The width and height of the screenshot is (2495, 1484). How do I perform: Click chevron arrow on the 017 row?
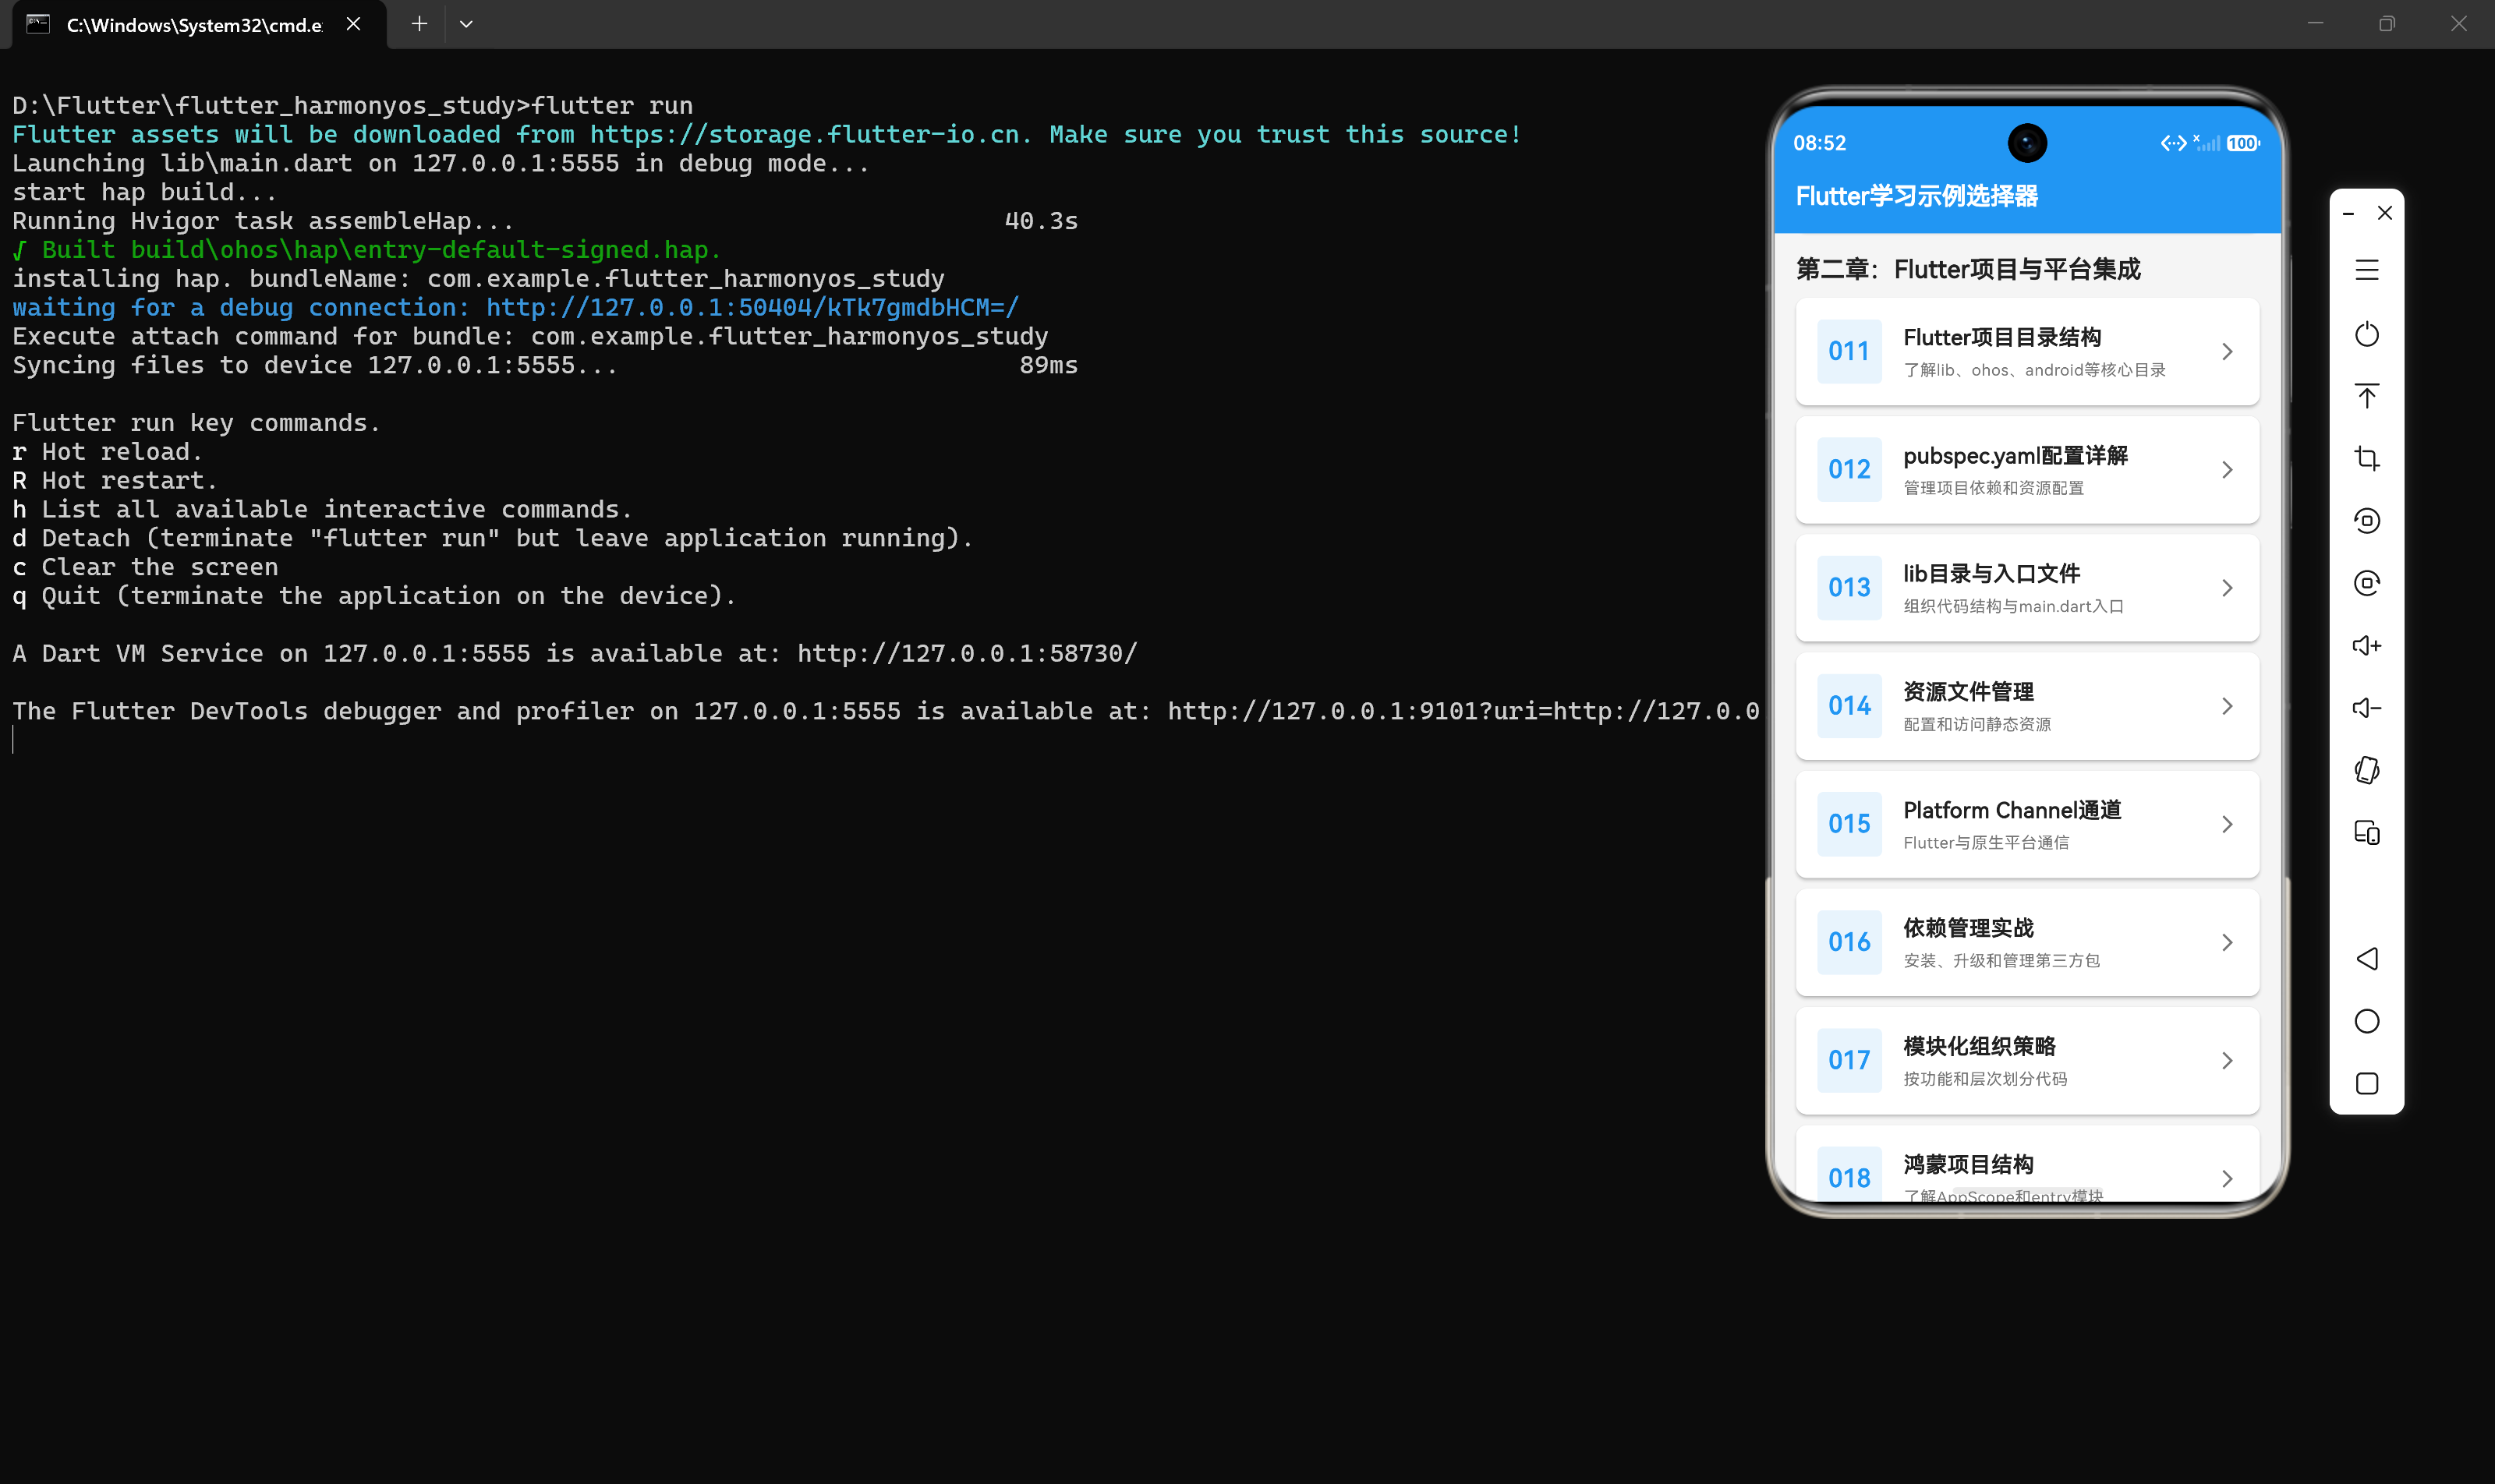tap(2227, 1060)
